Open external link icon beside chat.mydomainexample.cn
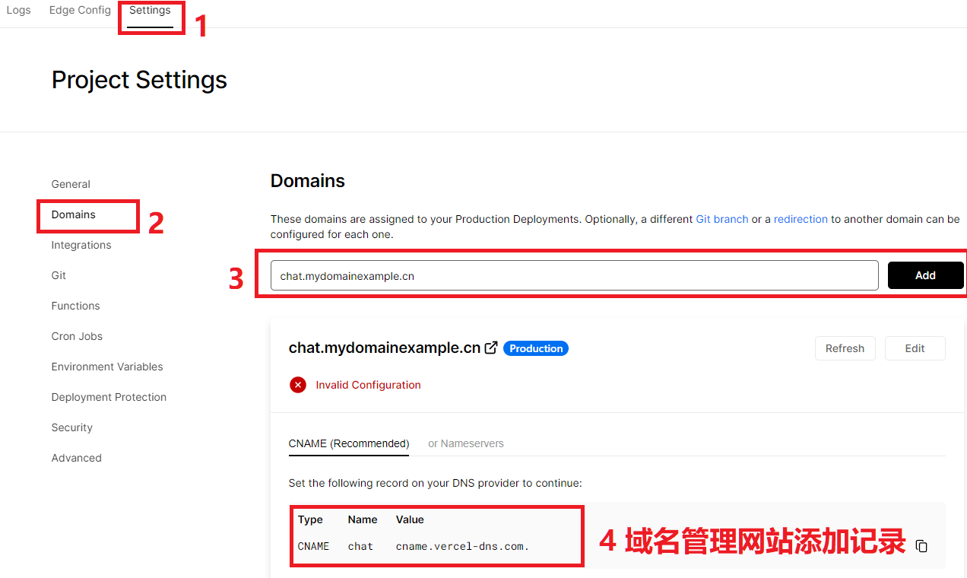Image resolution: width=967 pixels, height=578 pixels. (x=492, y=348)
